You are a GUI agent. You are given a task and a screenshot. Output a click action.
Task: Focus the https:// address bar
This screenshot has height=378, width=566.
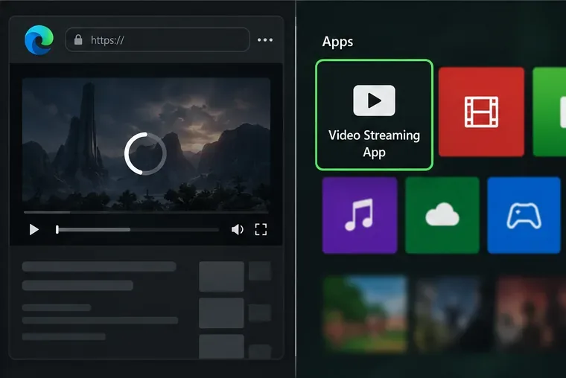(157, 39)
